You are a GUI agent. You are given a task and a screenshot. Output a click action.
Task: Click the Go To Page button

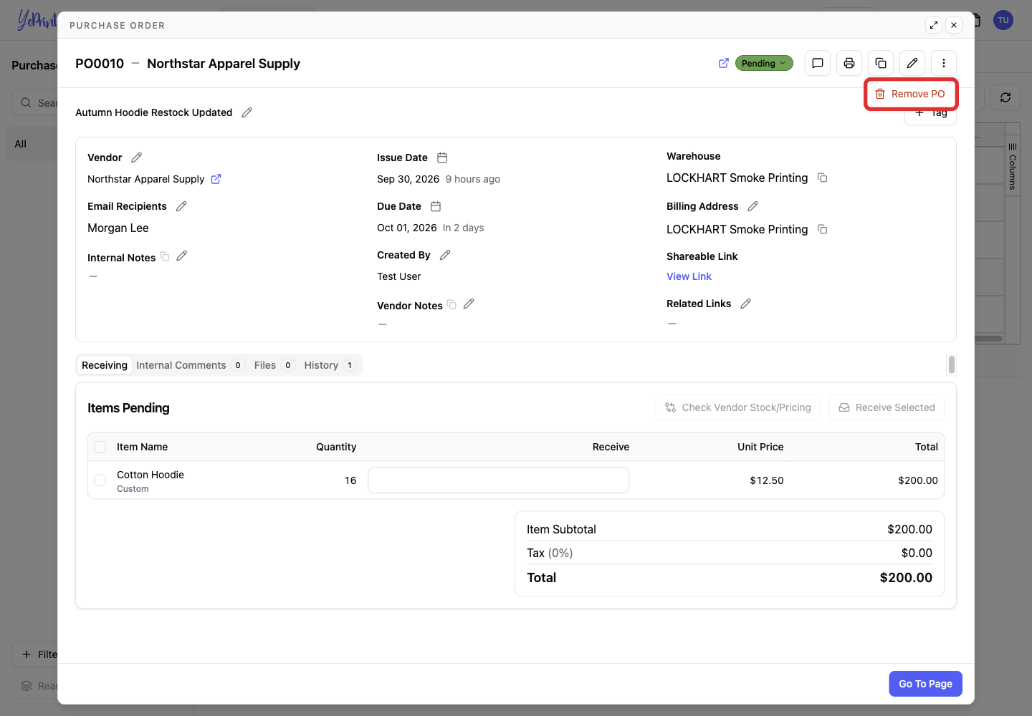coord(925,684)
